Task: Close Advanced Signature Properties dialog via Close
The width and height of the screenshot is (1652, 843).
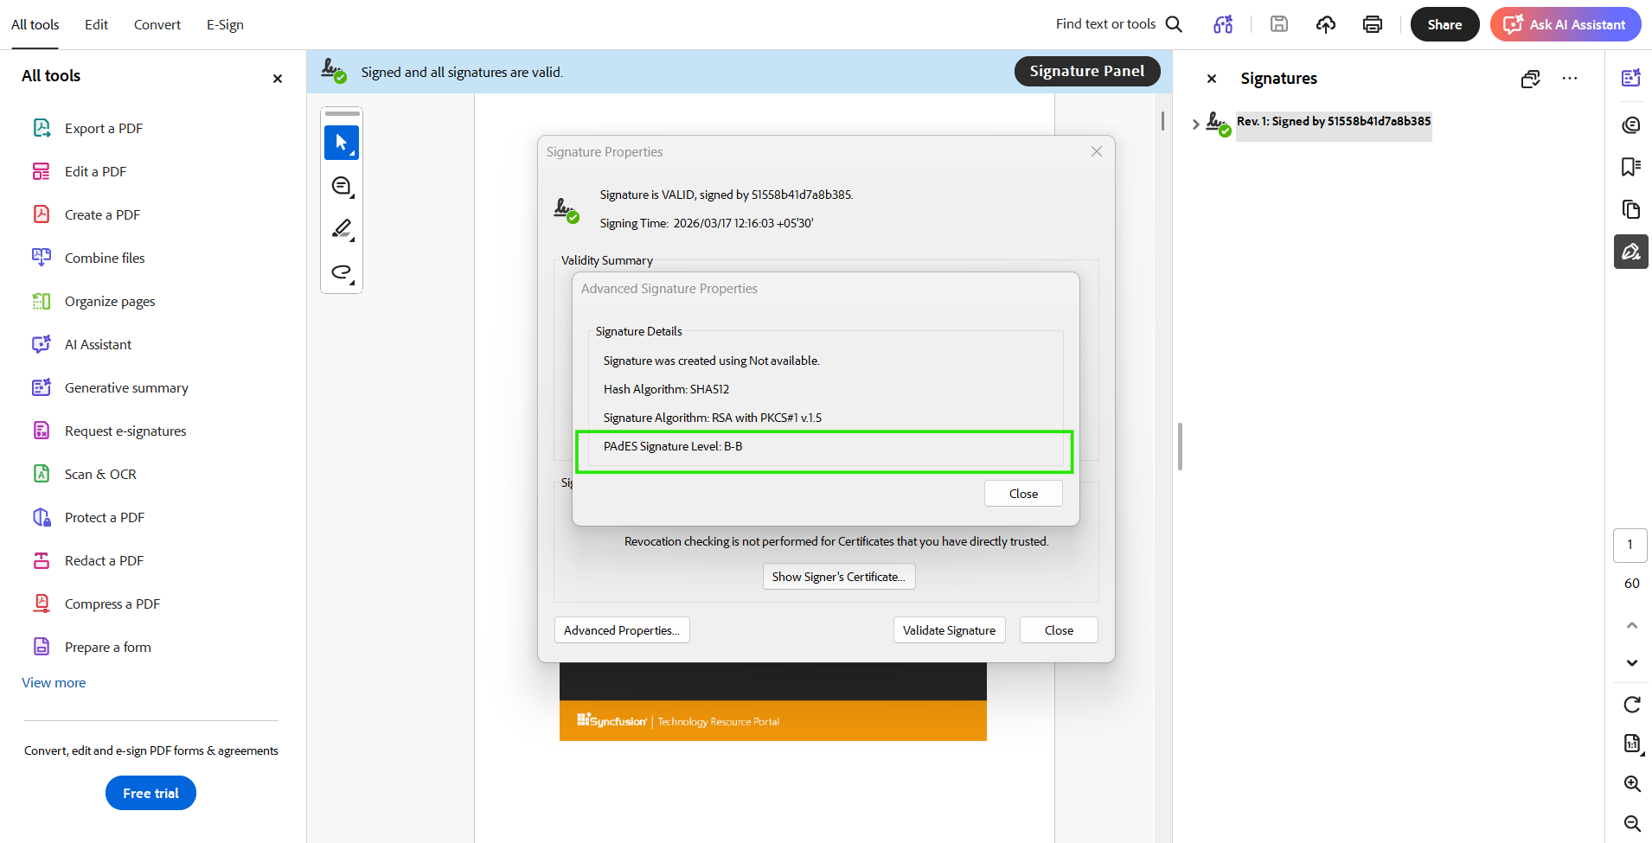Action: tap(1023, 494)
